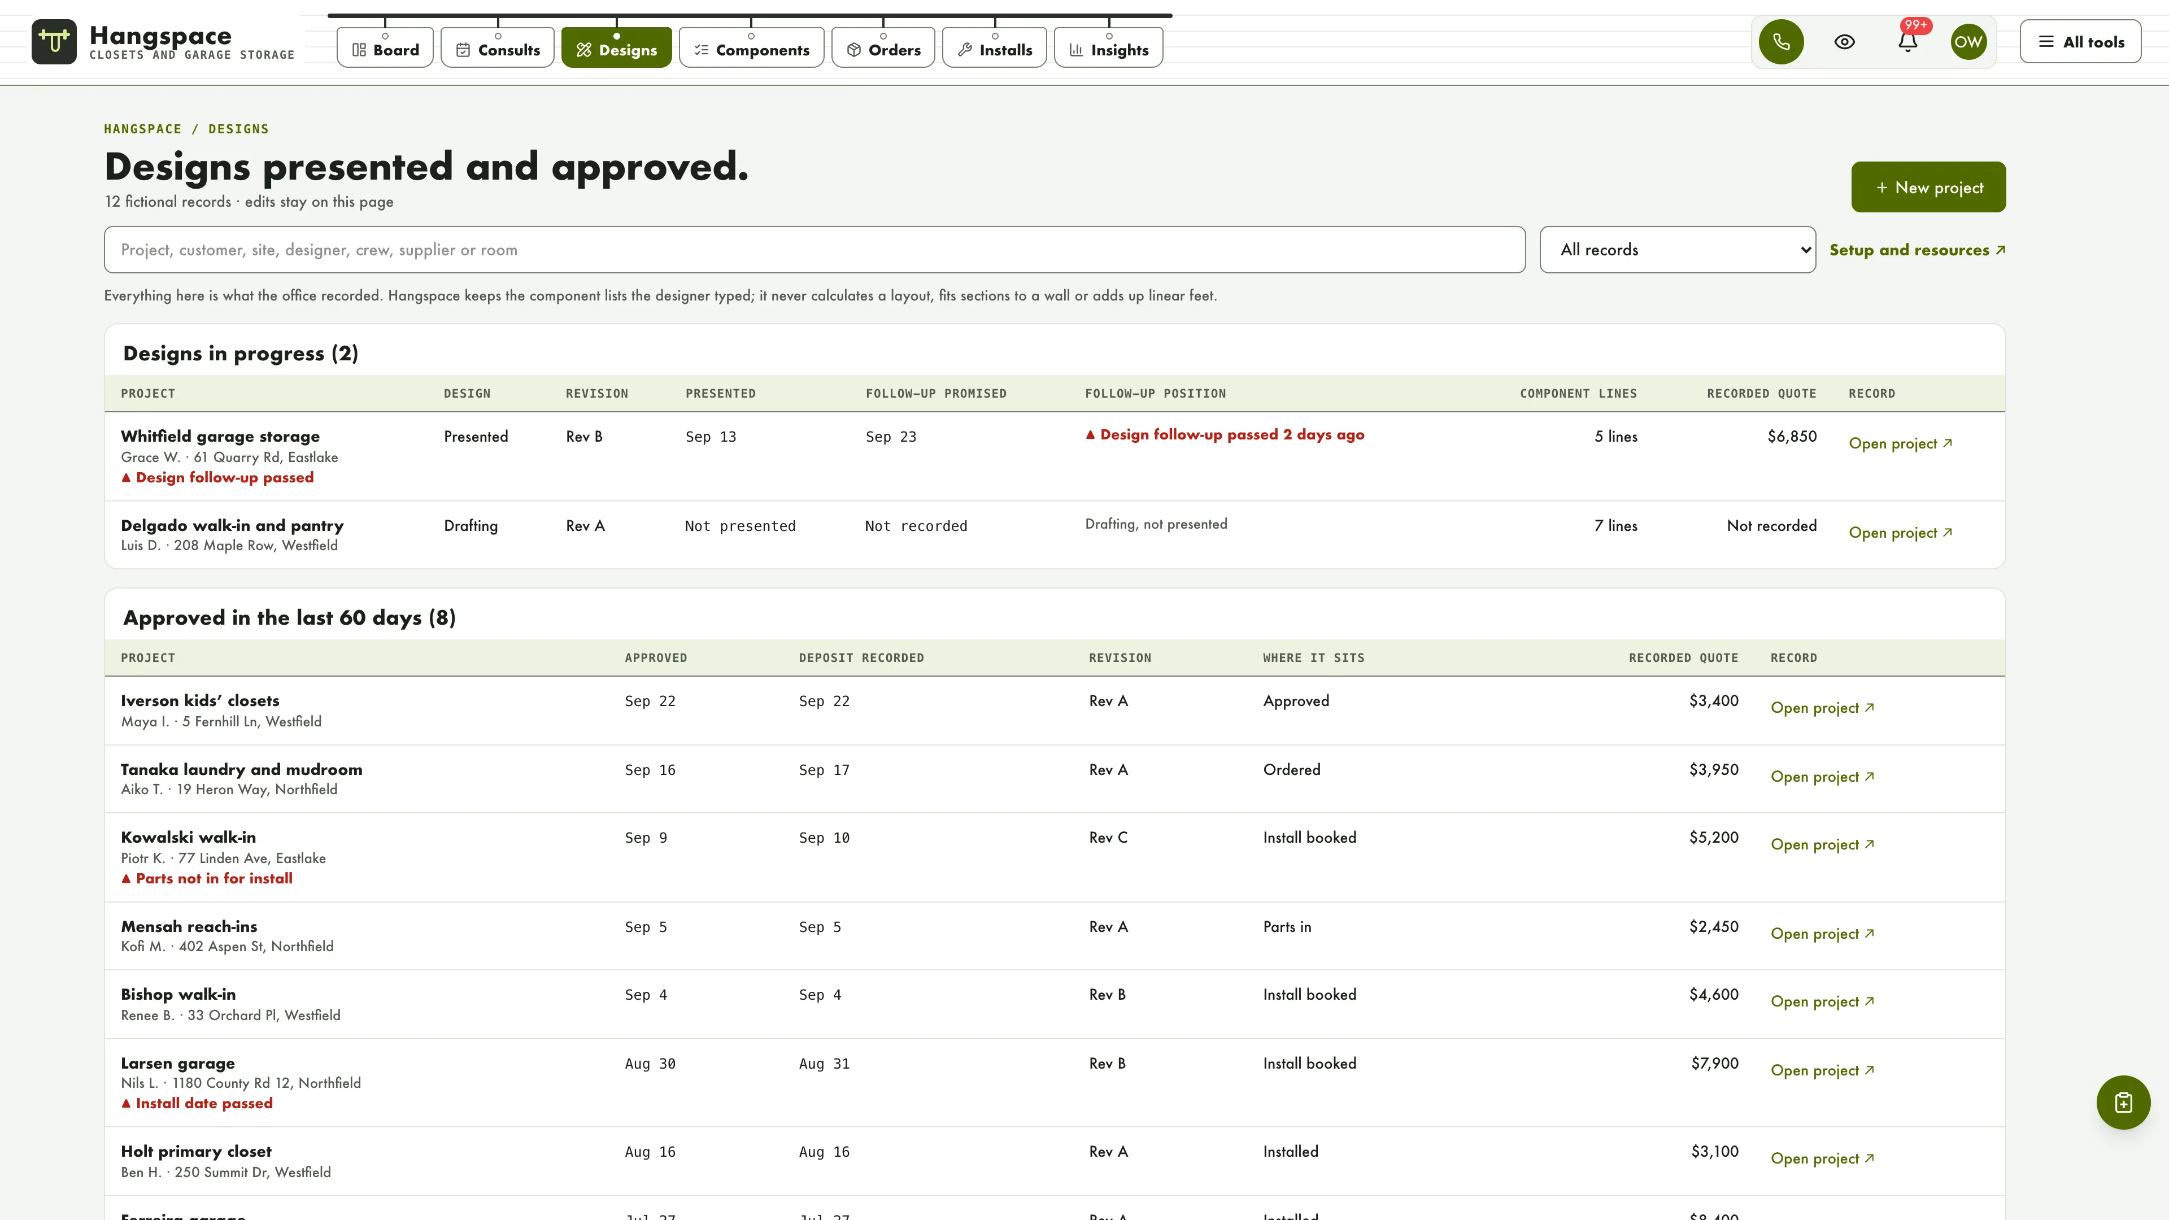Open project for Delgado walk-in and pantry
The image size is (2169, 1220).
(x=1900, y=532)
